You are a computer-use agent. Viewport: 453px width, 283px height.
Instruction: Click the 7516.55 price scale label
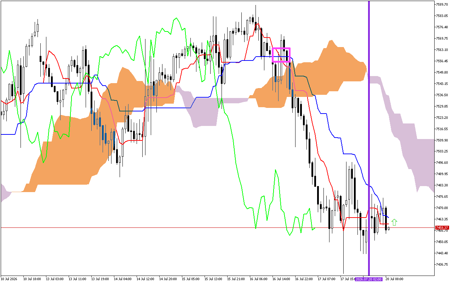(x=442, y=129)
